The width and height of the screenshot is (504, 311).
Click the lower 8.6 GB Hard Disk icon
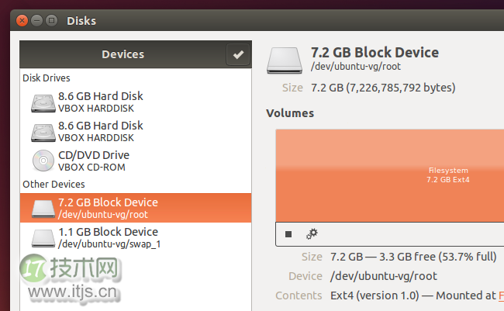[43, 131]
